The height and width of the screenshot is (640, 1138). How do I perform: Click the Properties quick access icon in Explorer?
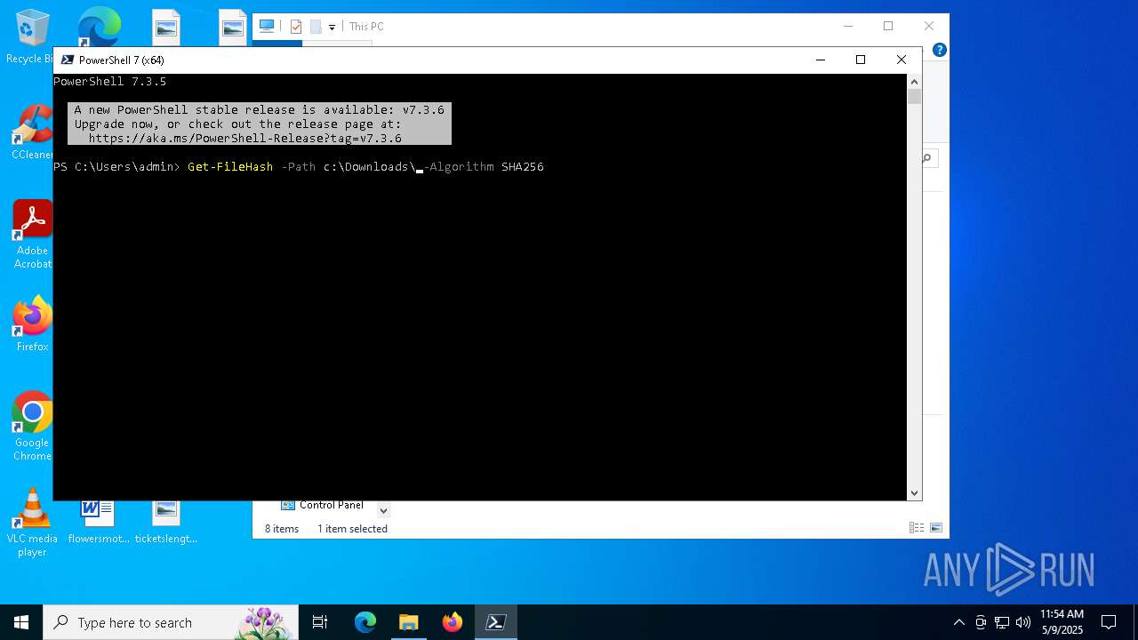tap(296, 27)
